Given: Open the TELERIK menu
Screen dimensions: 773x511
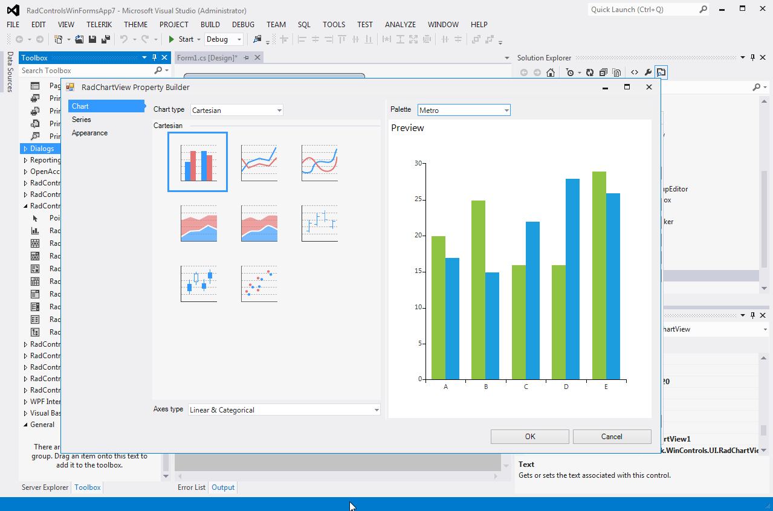Looking at the screenshot, I should (x=99, y=25).
